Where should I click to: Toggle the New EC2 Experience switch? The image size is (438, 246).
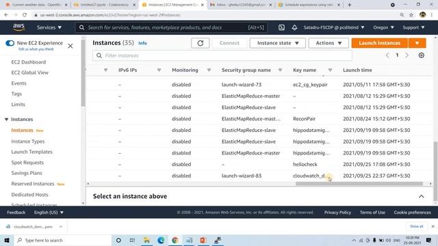tap(10, 43)
